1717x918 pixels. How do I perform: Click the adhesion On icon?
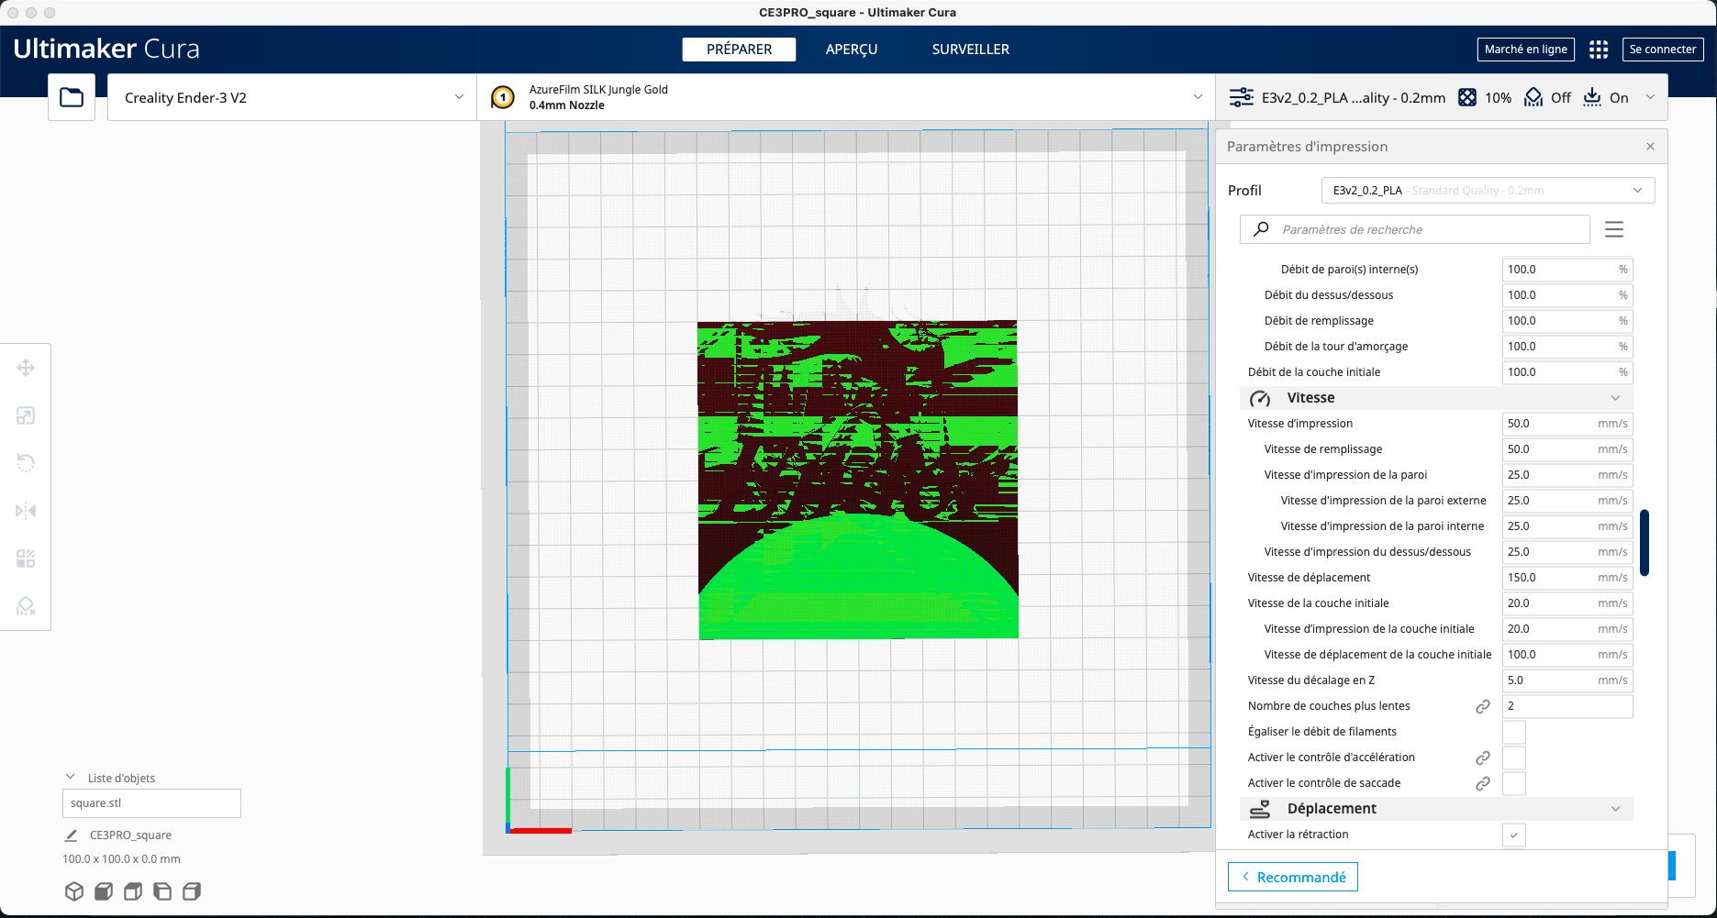tap(1592, 97)
